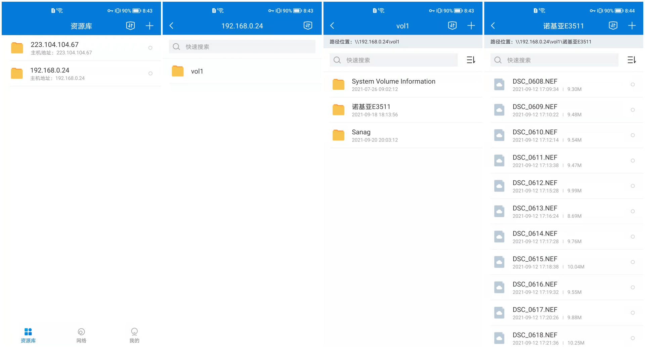Tap the 快速搜索 search field on vol1 page
Viewport: 645px width, 348px height.
coord(393,60)
